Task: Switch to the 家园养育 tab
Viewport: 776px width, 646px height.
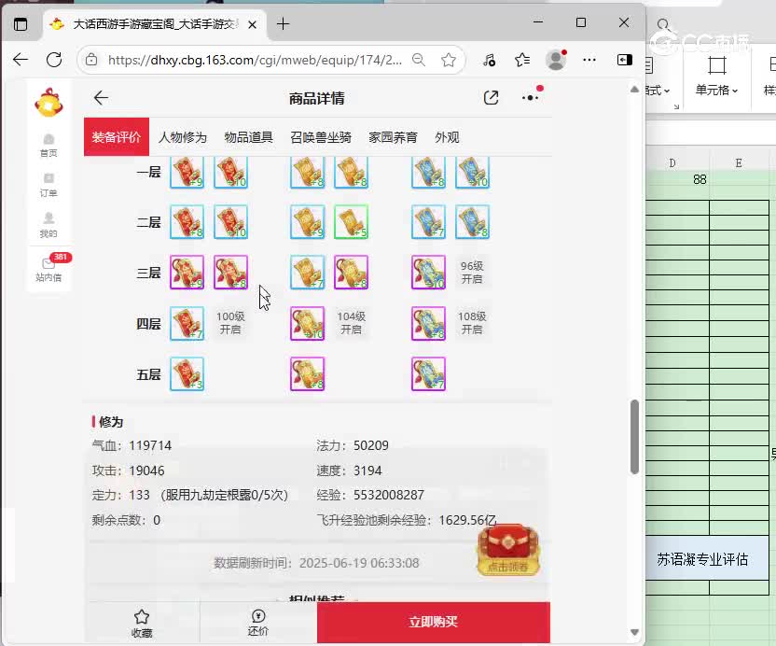Action: pos(393,137)
